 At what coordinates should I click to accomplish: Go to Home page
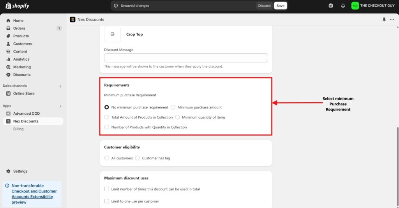tap(18, 21)
